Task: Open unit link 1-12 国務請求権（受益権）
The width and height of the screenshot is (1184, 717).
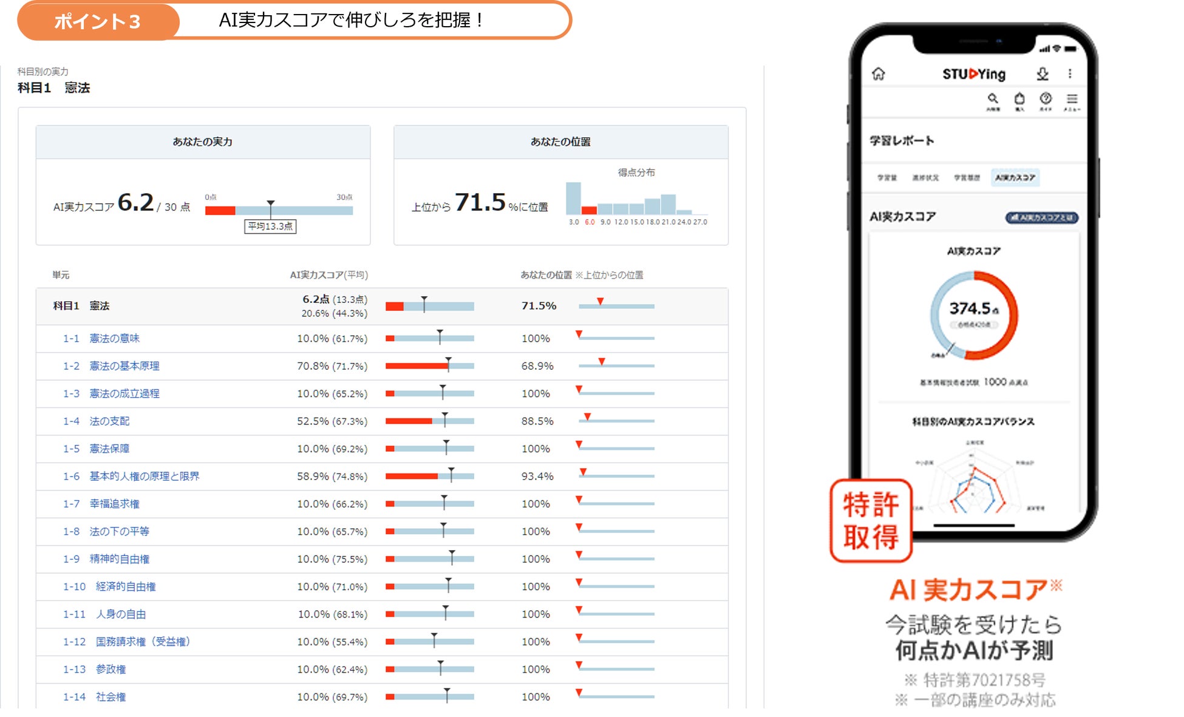Action: point(142,642)
